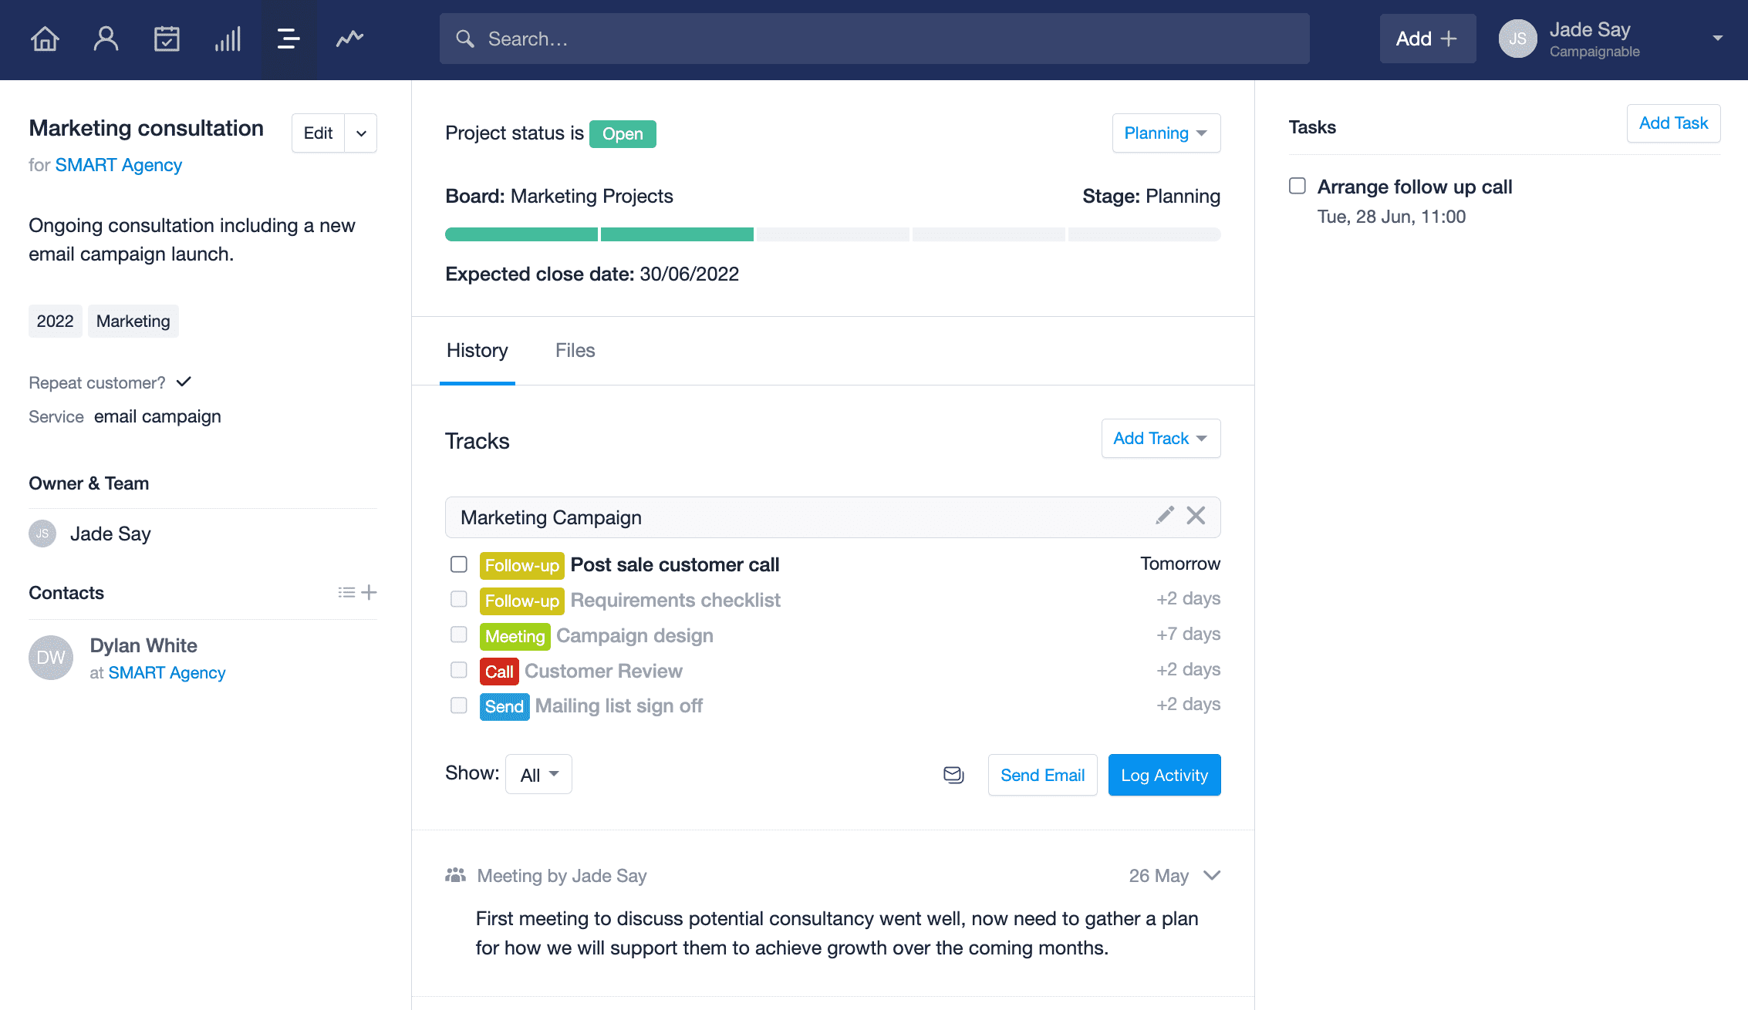1748x1010 pixels.
Task: Click the Calendar icon in navigation
Action: coord(166,39)
